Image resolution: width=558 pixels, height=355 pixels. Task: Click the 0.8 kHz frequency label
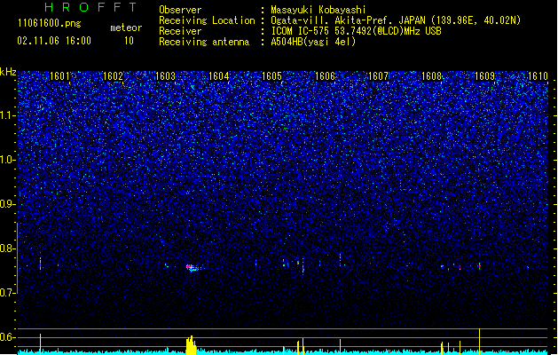pyautogui.click(x=8, y=248)
